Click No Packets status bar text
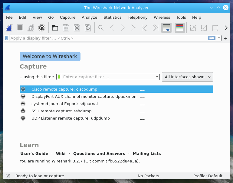Screen dimensions: 233x183 pyautogui.click(x=148, y=176)
